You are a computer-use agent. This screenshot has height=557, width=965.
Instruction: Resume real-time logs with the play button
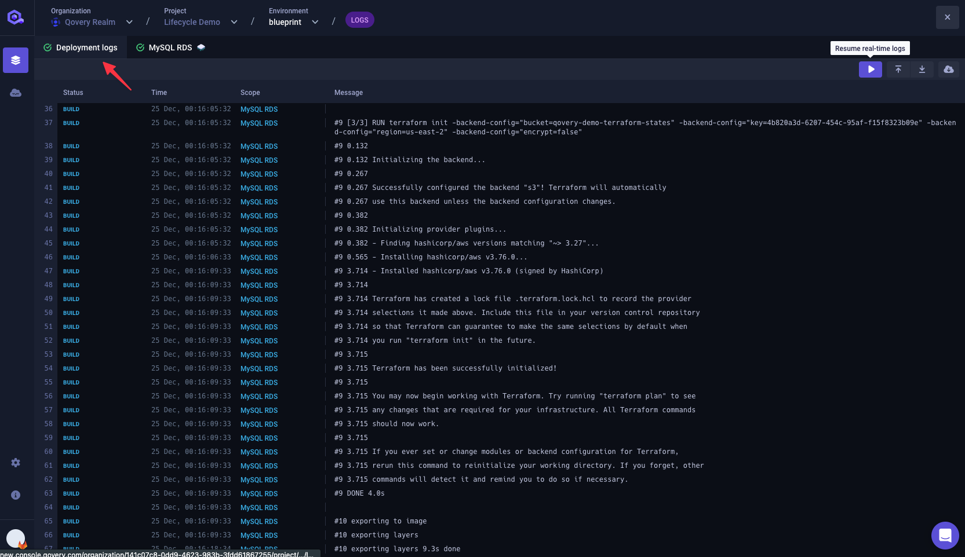[x=871, y=69]
